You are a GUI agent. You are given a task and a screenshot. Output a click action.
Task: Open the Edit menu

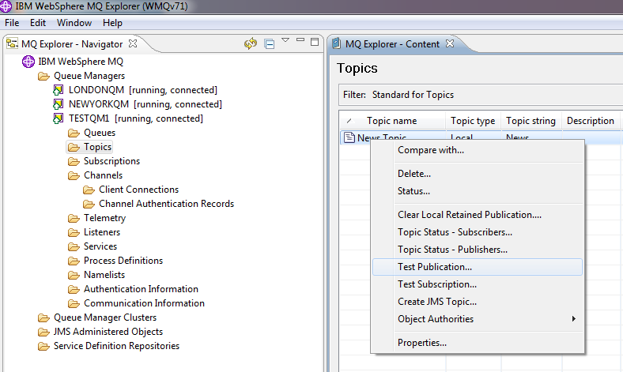pyautogui.click(x=38, y=23)
